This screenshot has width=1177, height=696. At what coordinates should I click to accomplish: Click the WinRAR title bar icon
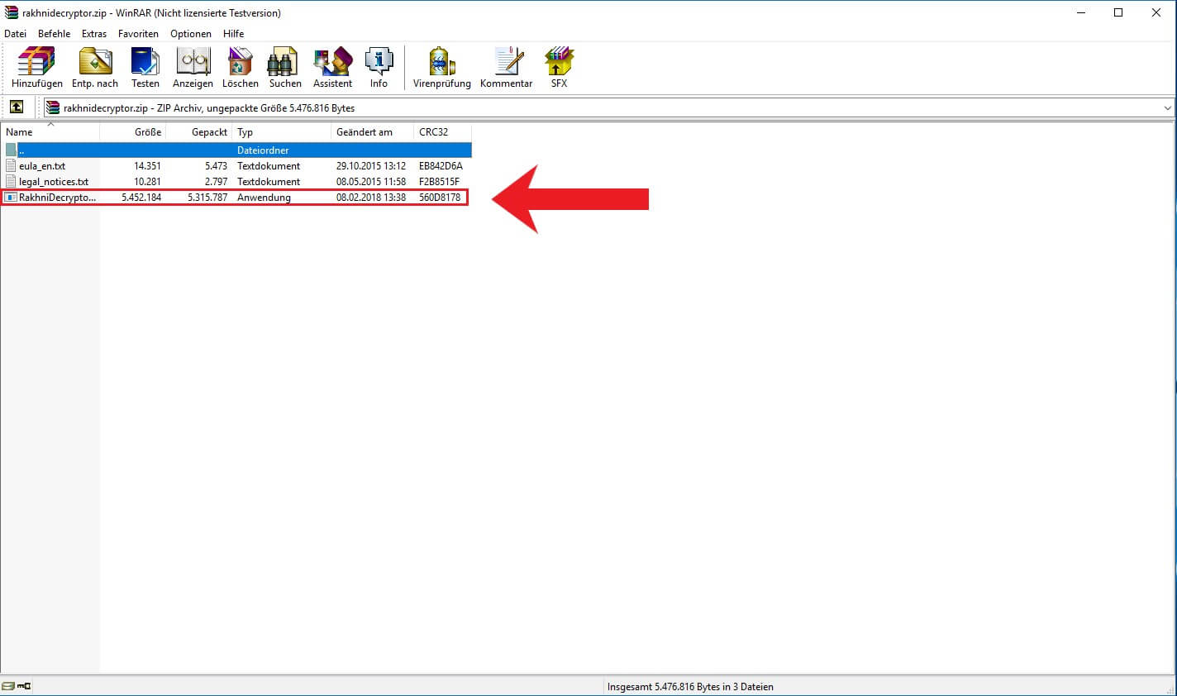click(x=11, y=12)
